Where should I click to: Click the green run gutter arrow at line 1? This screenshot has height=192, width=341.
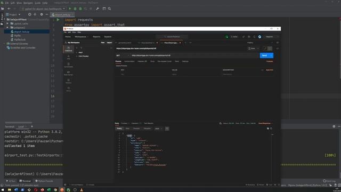58,20
